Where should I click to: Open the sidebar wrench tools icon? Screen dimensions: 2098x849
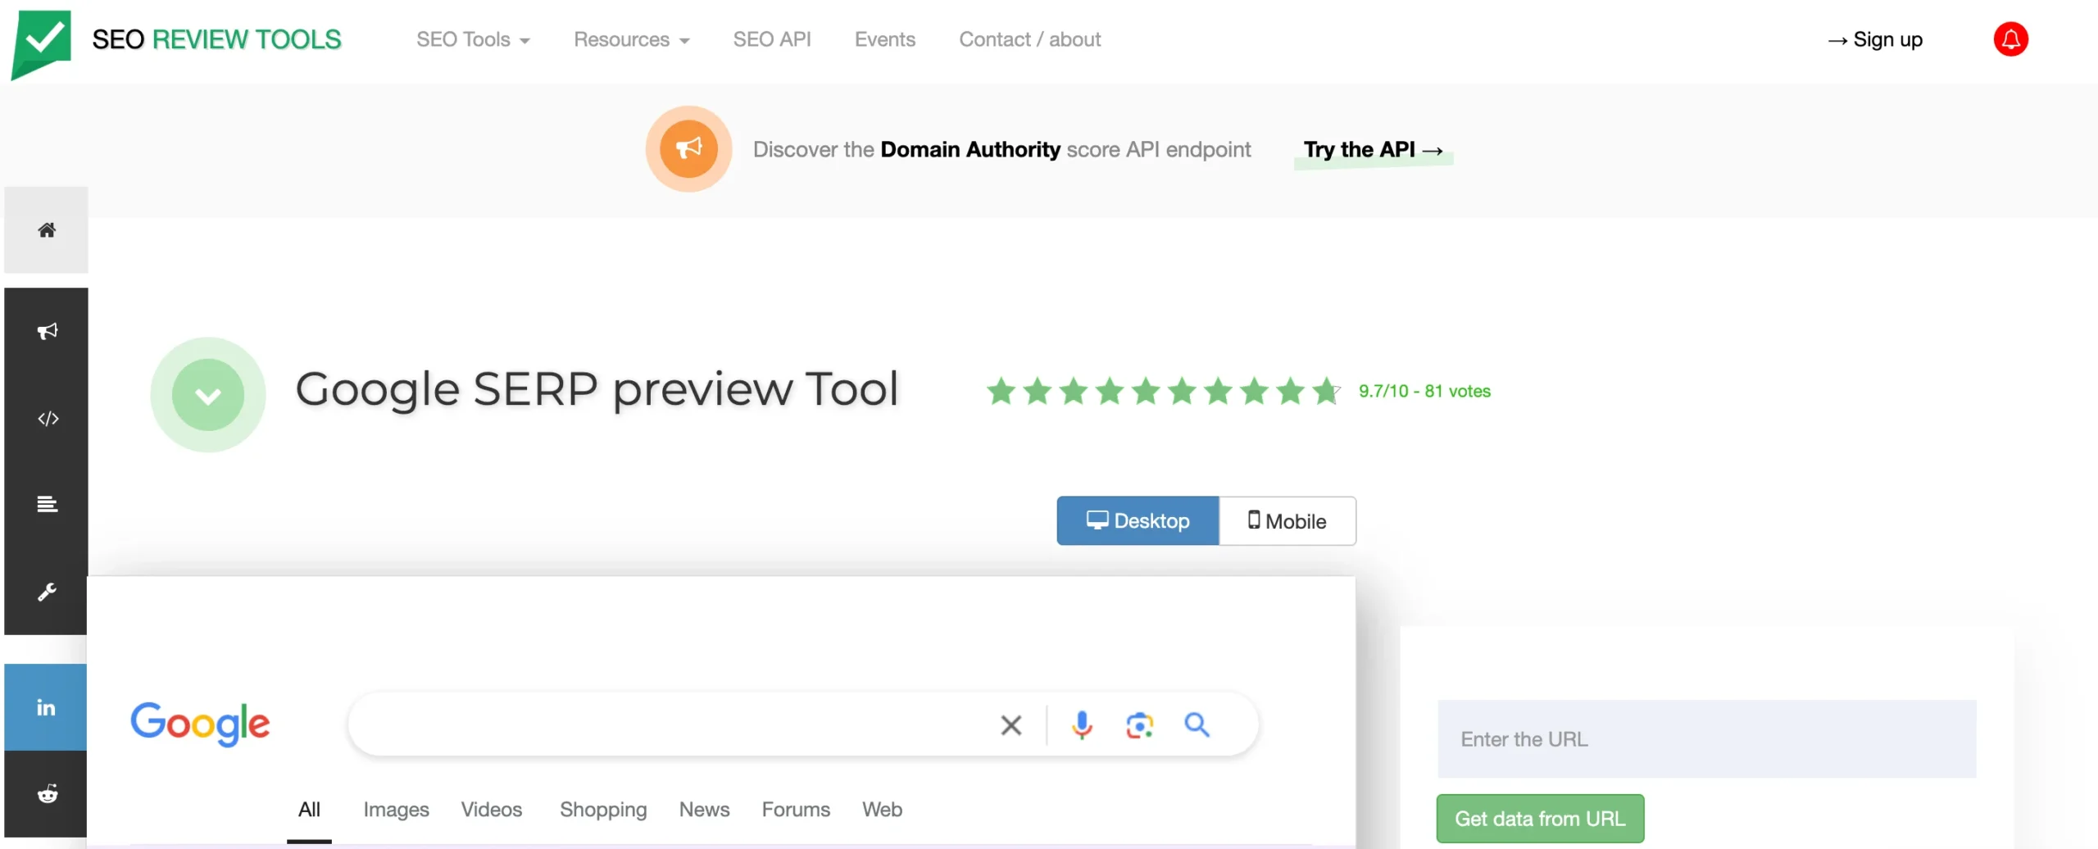pyautogui.click(x=47, y=592)
